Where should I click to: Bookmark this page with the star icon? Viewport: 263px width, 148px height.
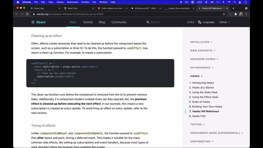[x=224, y=14]
